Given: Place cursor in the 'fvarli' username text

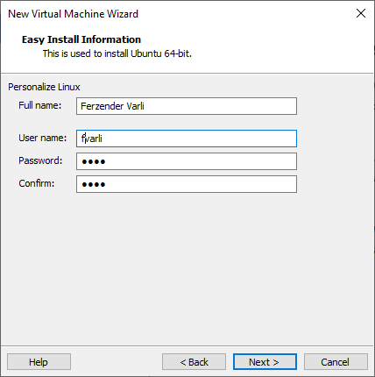Looking at the screenshot, I should pos(92,139).
